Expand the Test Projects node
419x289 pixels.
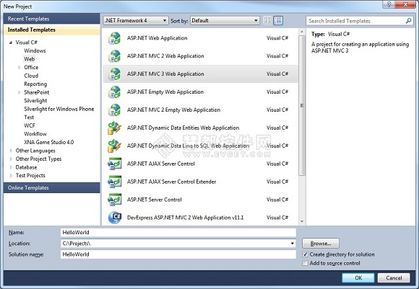pyautogui.click(x=11, y=176)
